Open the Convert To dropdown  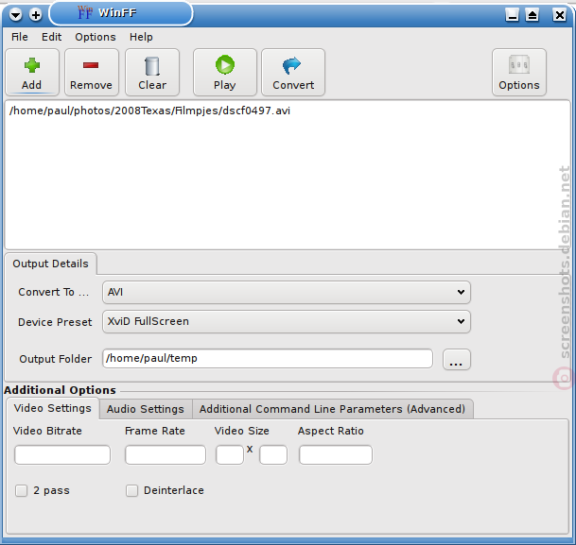(x=287, y=292)
